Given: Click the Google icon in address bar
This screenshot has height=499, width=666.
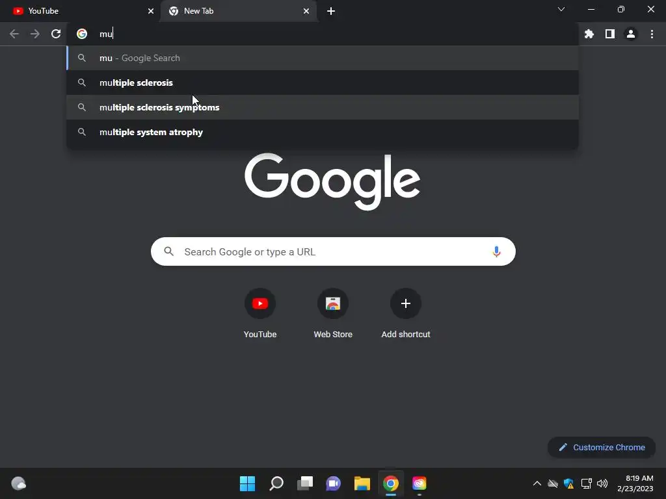Looking at the screenshot, I should (82, 34).
